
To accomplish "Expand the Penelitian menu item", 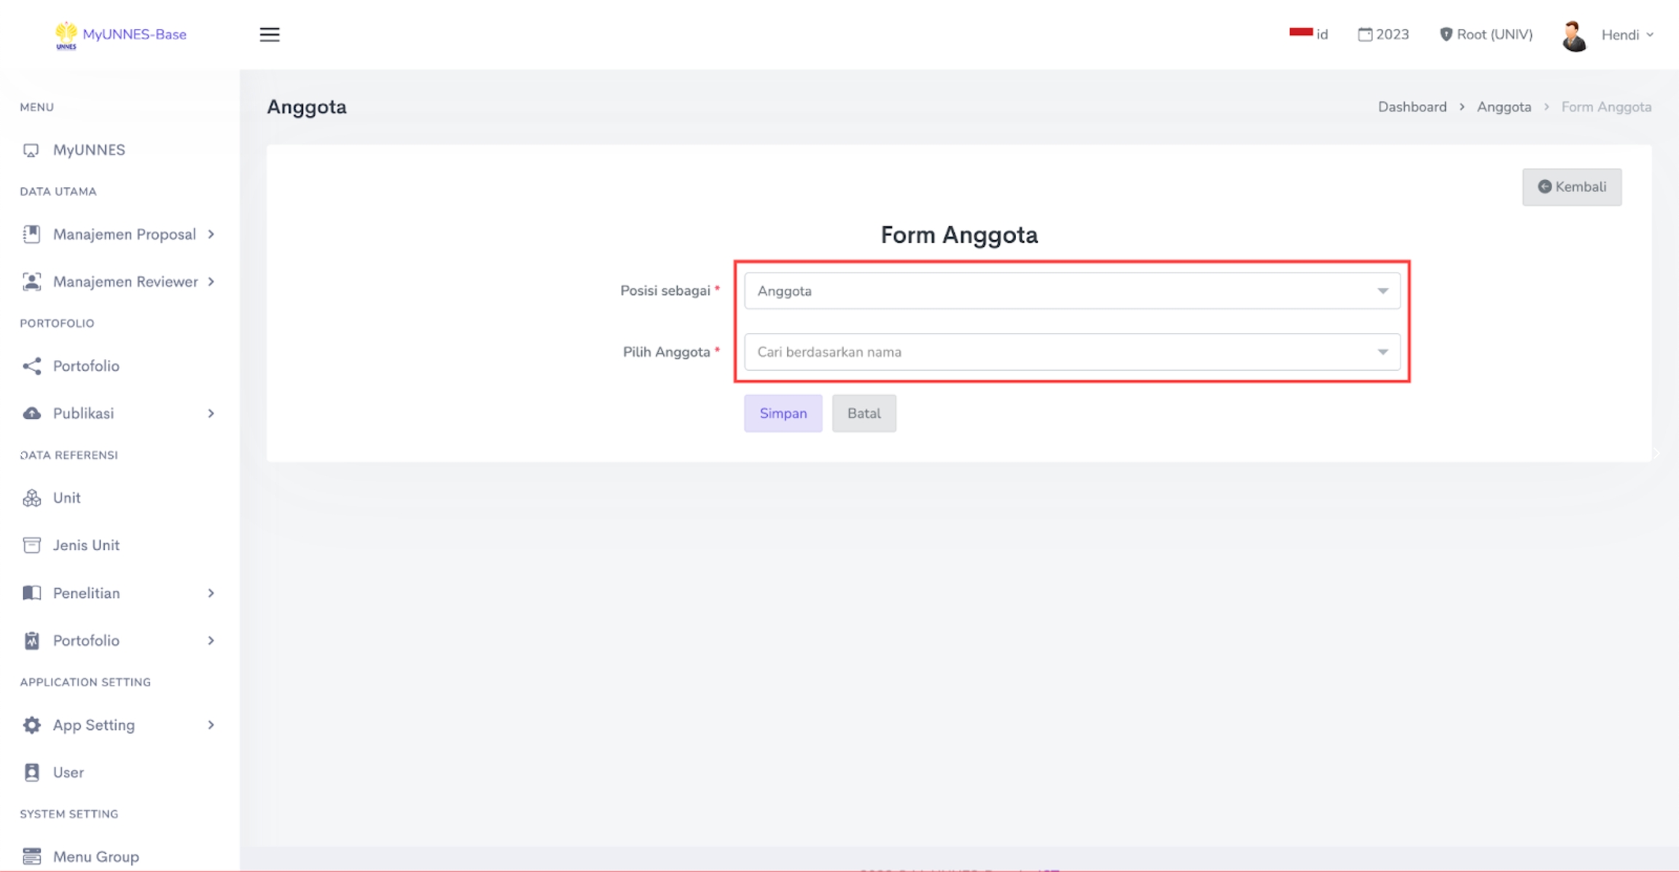I will coord(86,593).
